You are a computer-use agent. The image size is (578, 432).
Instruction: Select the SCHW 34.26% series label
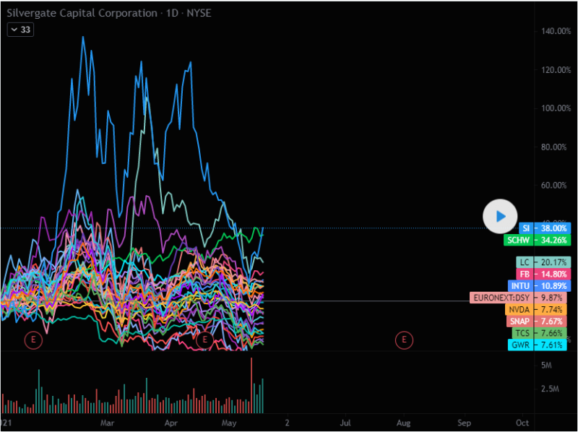[x=538, y=240]
